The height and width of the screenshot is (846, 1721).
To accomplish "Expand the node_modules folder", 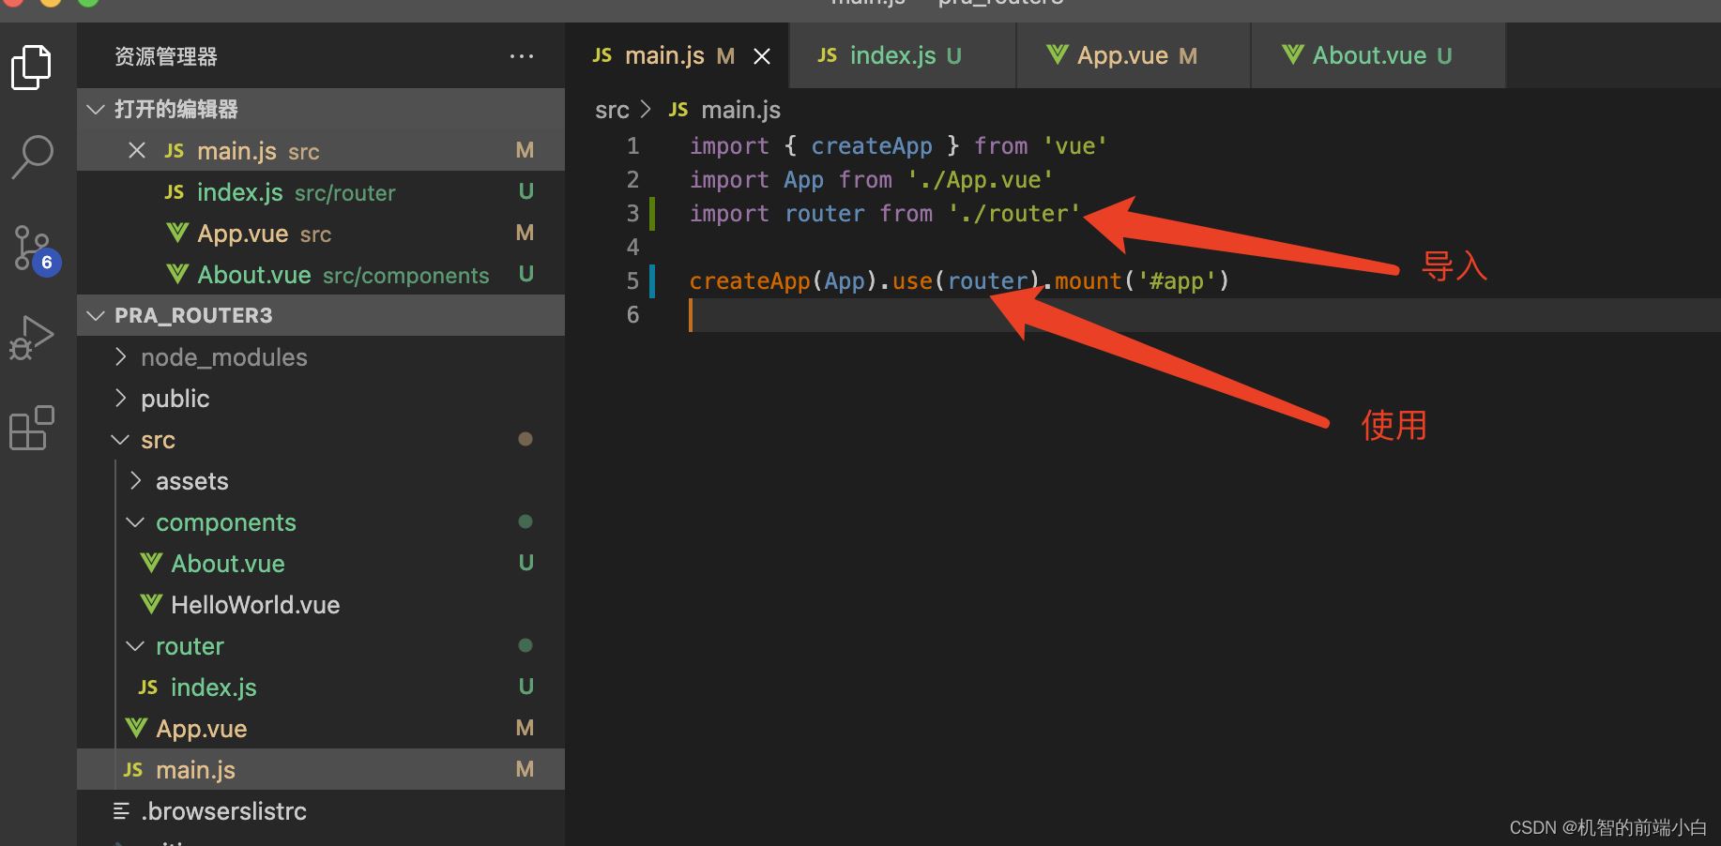I will click(321, 357).
